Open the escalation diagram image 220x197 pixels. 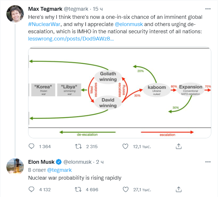[120, 92]
